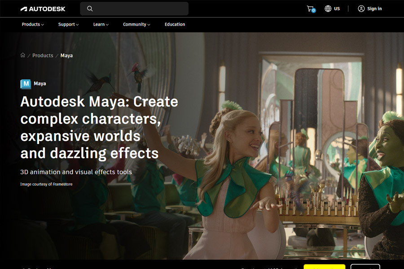Go to the Education page
This screenshot has height=269, width=404.
tap(175, 25)
